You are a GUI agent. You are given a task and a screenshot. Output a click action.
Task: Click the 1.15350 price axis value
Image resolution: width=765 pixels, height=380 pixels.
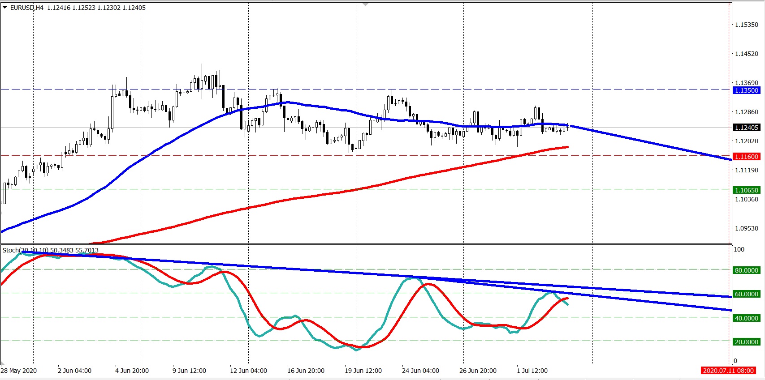pos(747,25)
